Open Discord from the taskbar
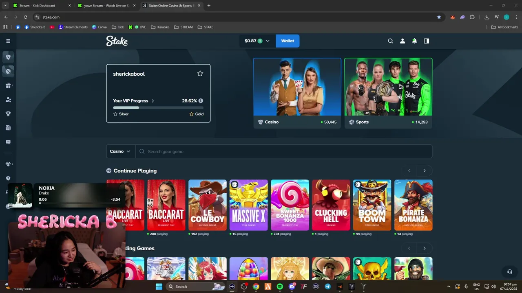 tap(292, 286)
